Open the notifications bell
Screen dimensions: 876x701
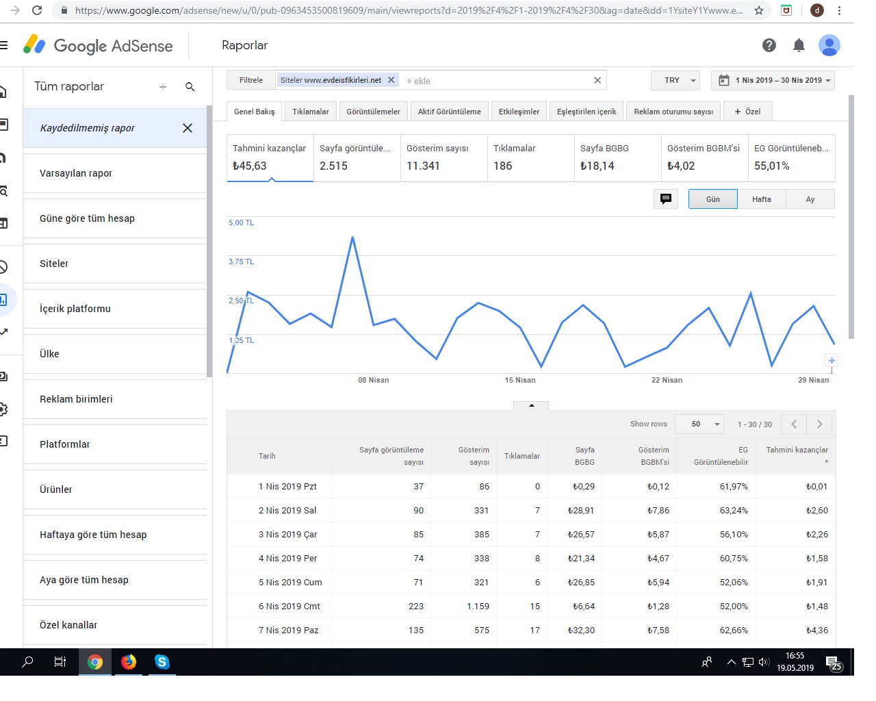pyautogui.click(x=799, y=45)
